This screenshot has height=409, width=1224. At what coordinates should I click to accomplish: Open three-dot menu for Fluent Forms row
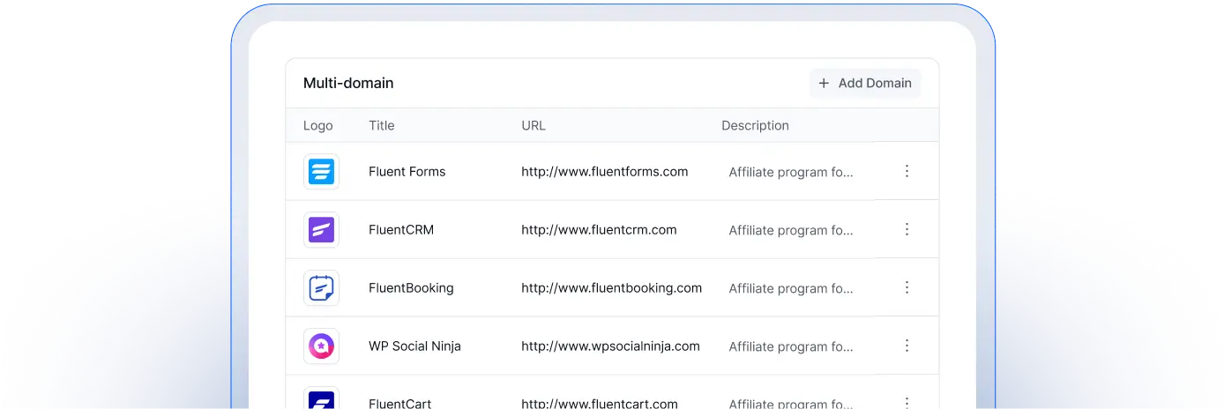[x=907, y=171]
